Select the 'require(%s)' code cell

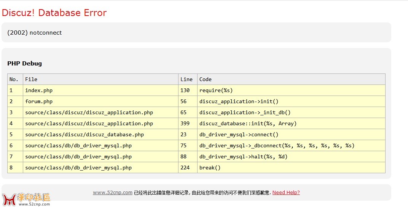tap(291, 90)
